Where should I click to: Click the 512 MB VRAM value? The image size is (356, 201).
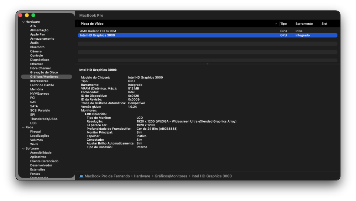[133, 89]
